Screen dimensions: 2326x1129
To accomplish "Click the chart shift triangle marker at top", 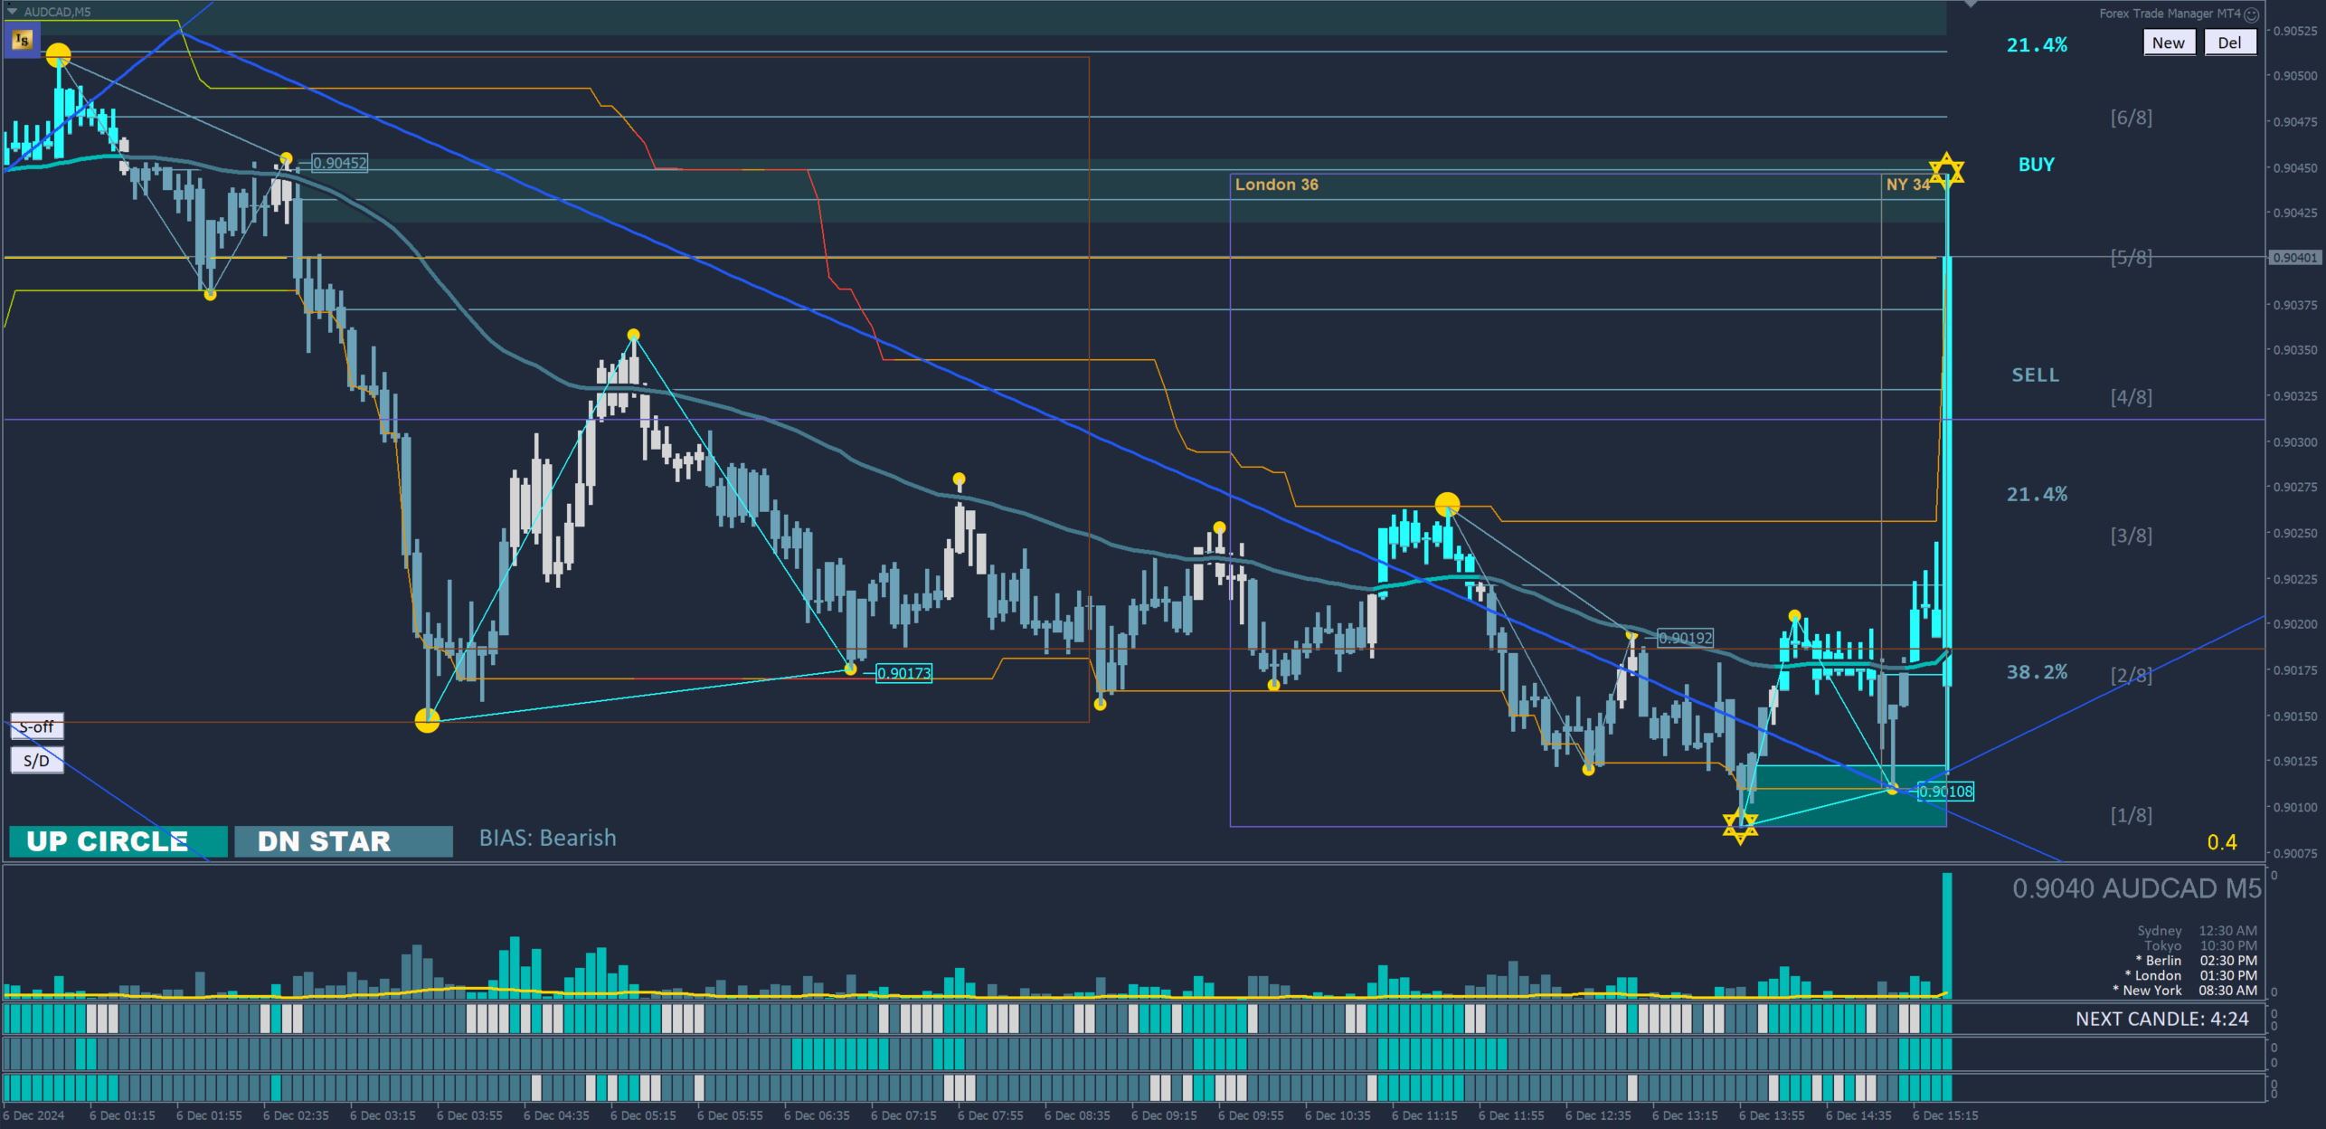I will (1971, 5).
